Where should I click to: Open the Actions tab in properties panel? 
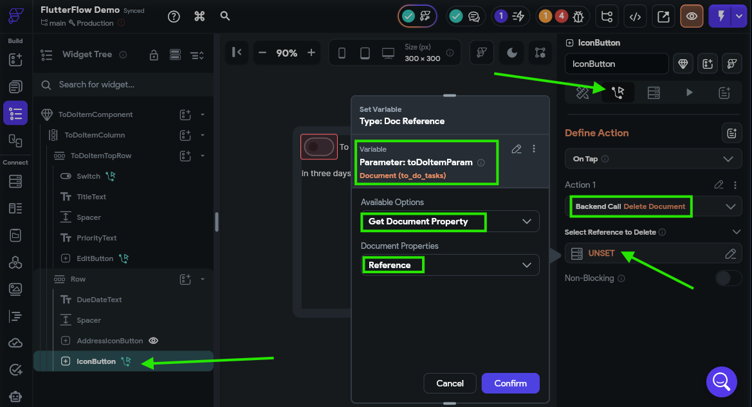(618, 93)
